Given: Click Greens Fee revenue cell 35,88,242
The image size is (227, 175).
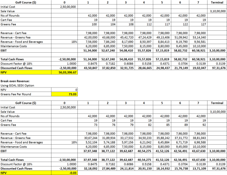Looking at the screenshot, I should [x=162, y=138].
